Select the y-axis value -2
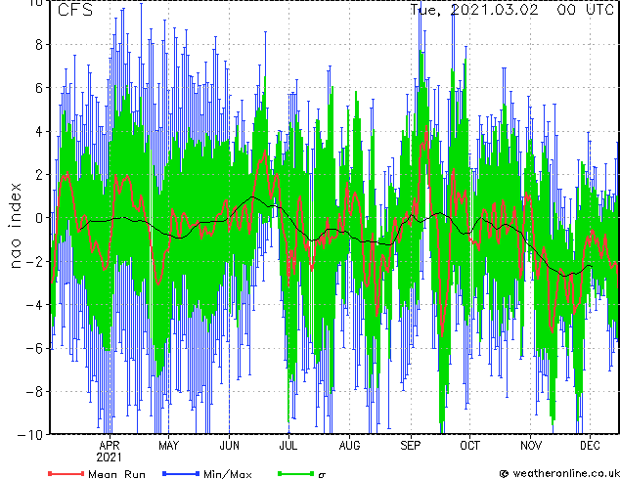 pyautogui.click(x=35, y=261)
